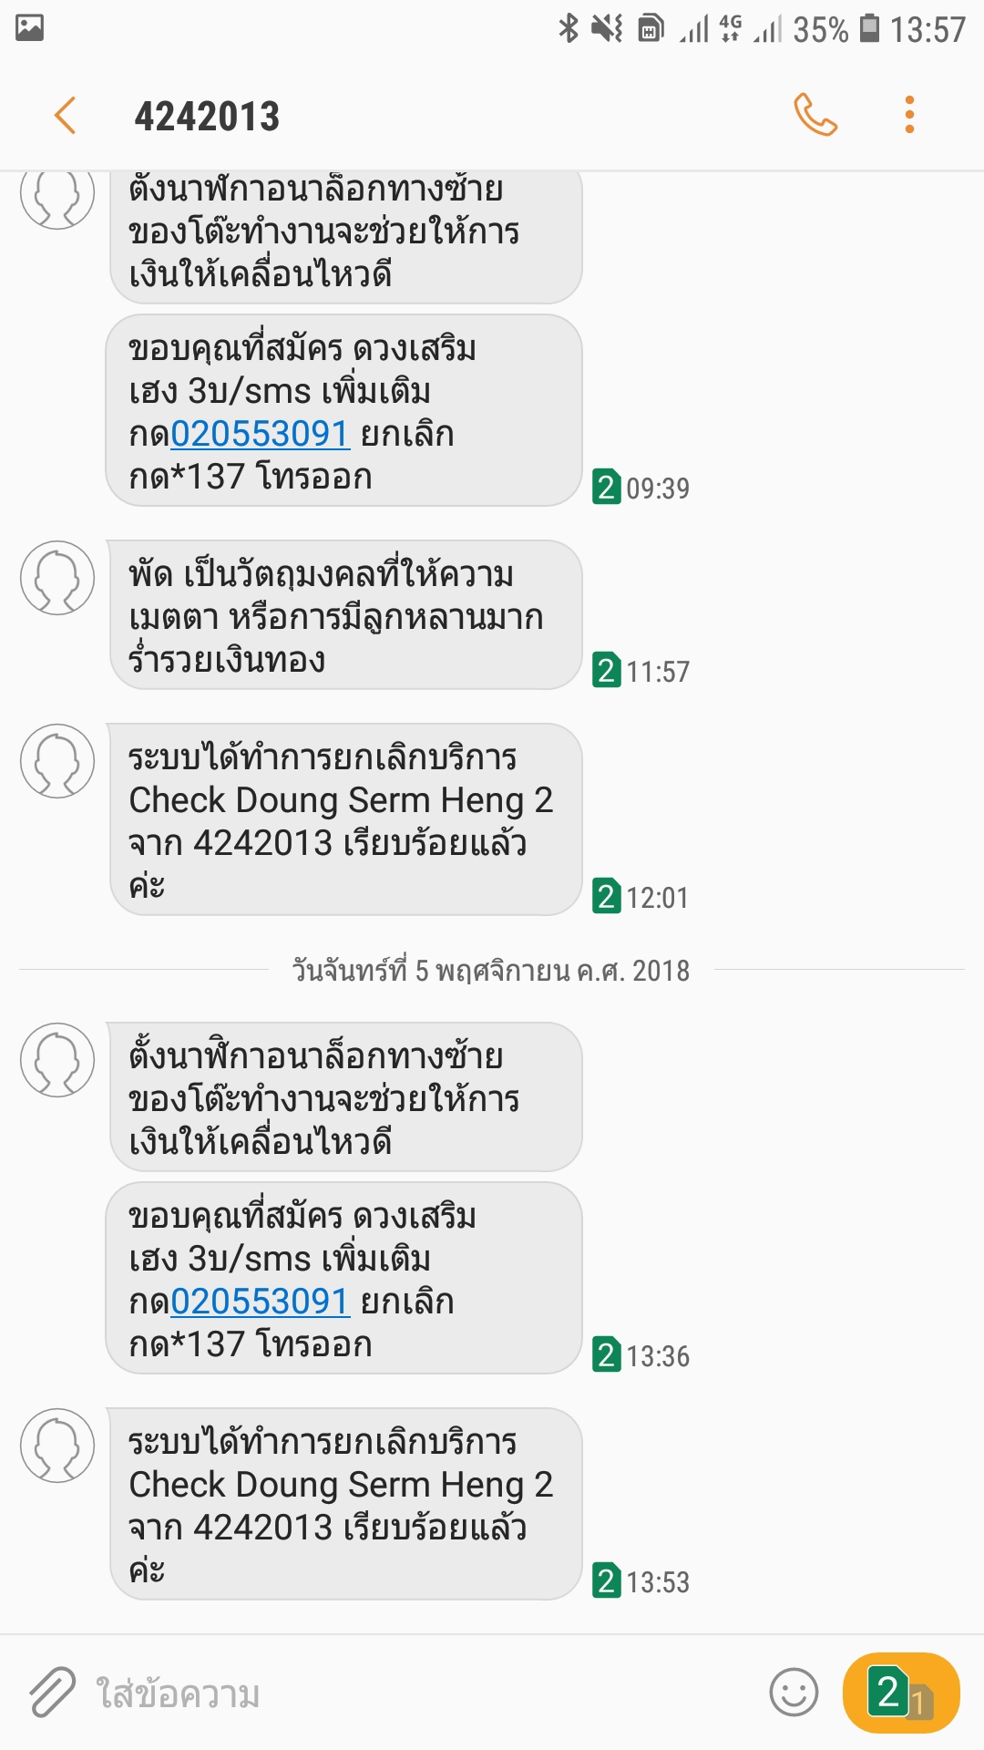Screen dimensions: 984x1750
Task: Open the three-dot more options menu
Action: [x=909, y=115]
